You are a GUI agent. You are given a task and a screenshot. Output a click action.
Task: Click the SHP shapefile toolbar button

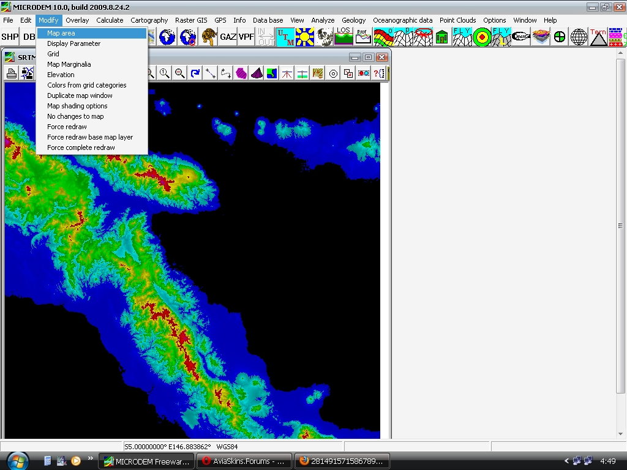coord(10,37)
